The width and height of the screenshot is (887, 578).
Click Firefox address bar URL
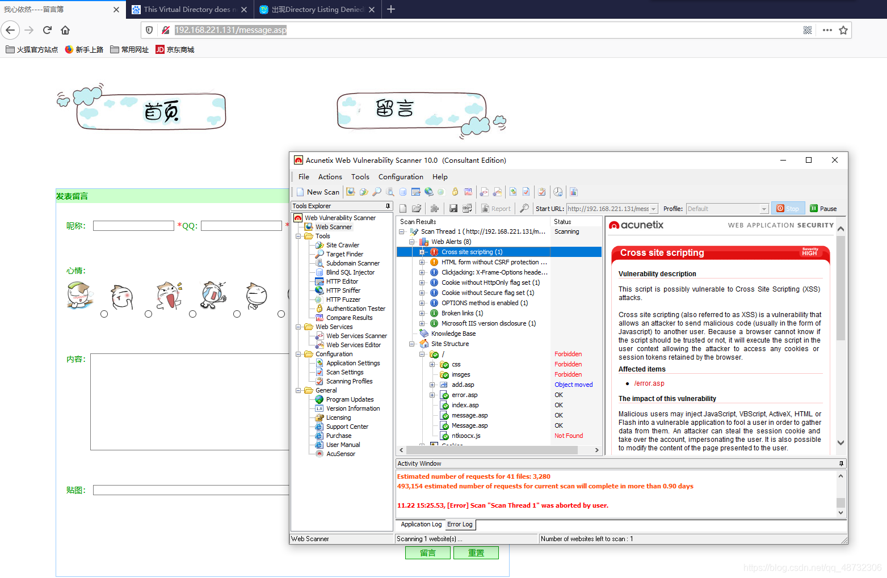pyautogui.click(x=230, y=30)
